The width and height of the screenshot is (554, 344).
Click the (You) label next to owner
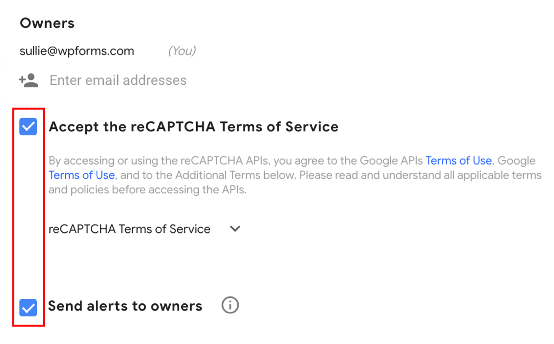coord(182,51)
